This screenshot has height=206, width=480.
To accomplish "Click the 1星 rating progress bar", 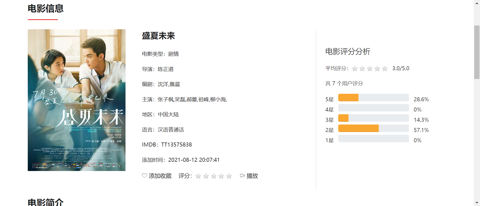I will 373,138.
